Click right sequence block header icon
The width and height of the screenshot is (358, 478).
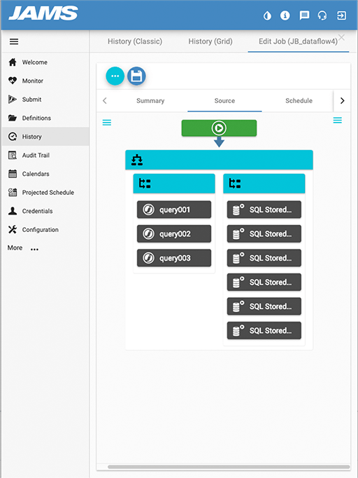[235, 184]
